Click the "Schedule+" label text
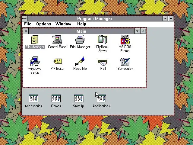This screenshot has width=193, height=145. tap(125, 69)
